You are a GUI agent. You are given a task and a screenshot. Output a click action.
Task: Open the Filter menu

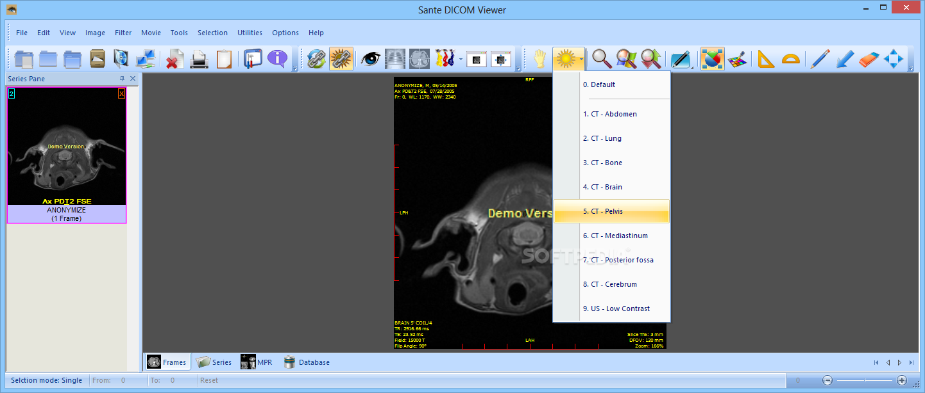pos(123,33)
